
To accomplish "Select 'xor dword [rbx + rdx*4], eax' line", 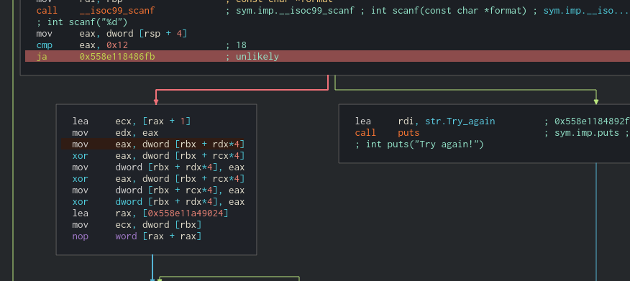I will tap(158, 201).
